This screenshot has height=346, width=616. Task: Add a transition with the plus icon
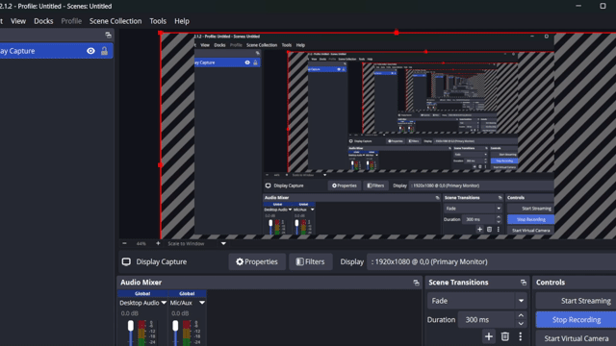tap(489, 336)
